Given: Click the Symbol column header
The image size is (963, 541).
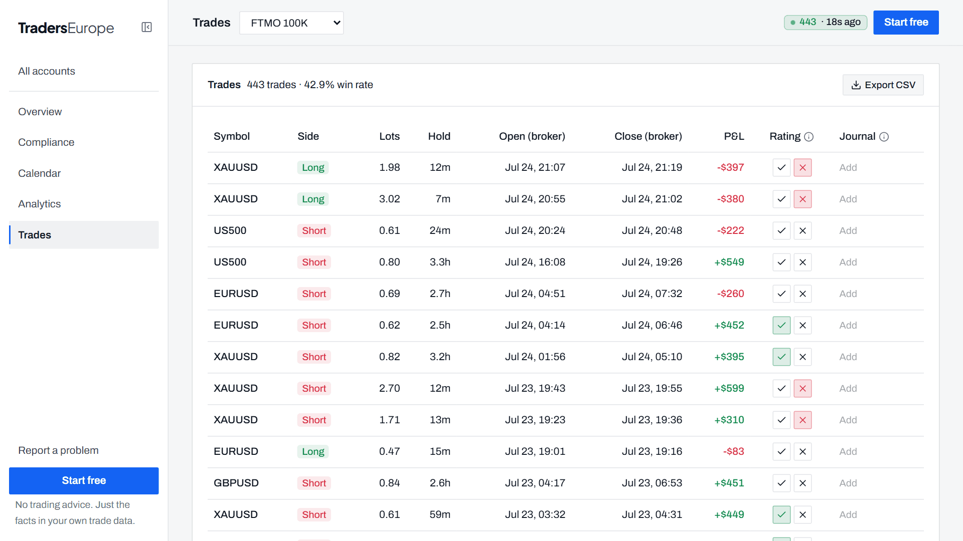Looking at the screenshot, I should [231, 137].
